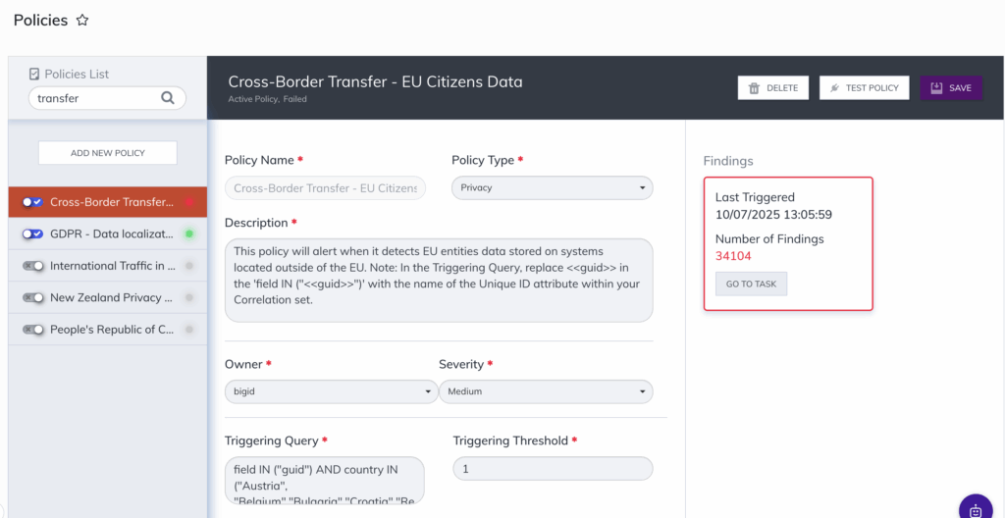This screenshot has width=1005, height=518.
Task: Open the Severity dropdown set to Medium
Action: pos(545,391)
